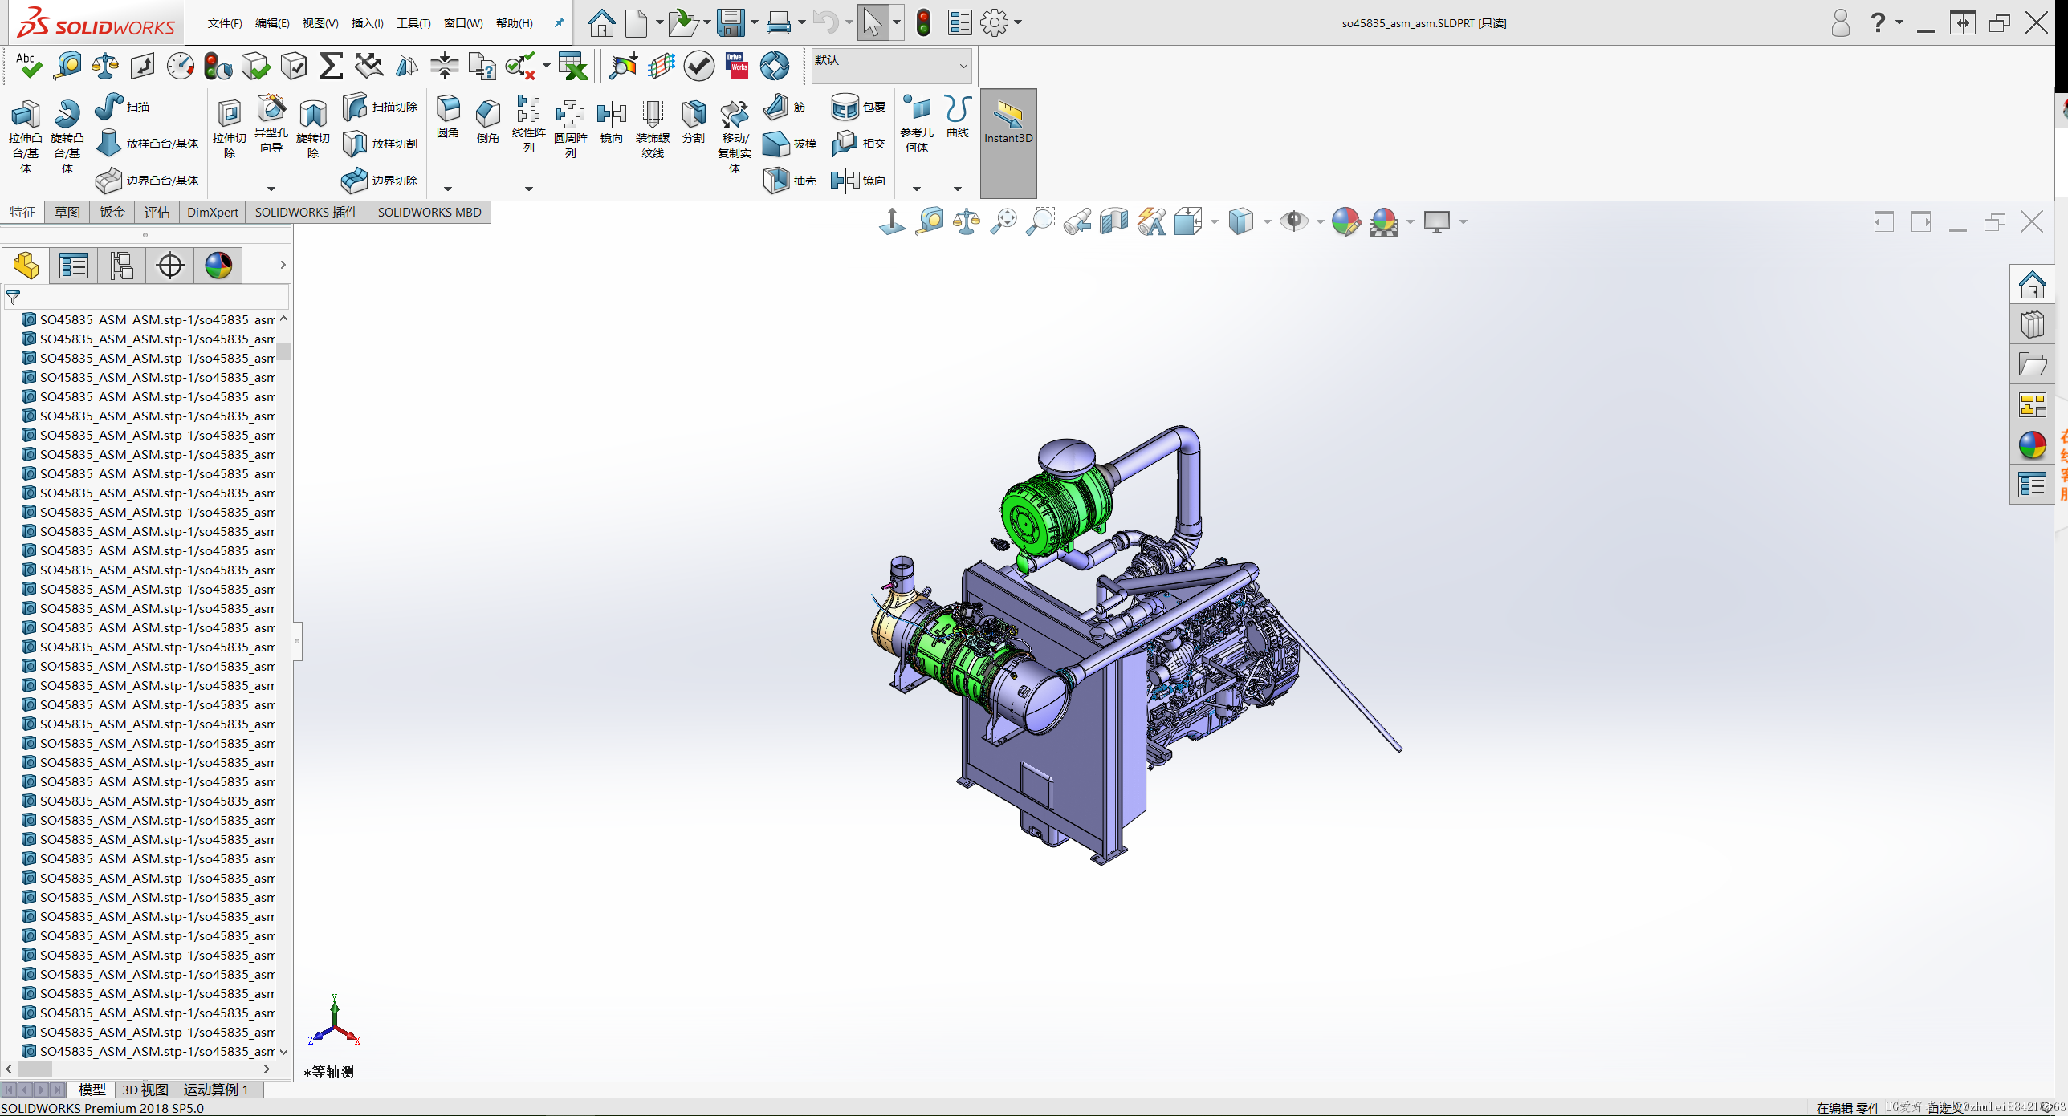Click the 放样切割 lofted cut button
This screenshot has width=2068, height=1116.
[x=381, y=144]
